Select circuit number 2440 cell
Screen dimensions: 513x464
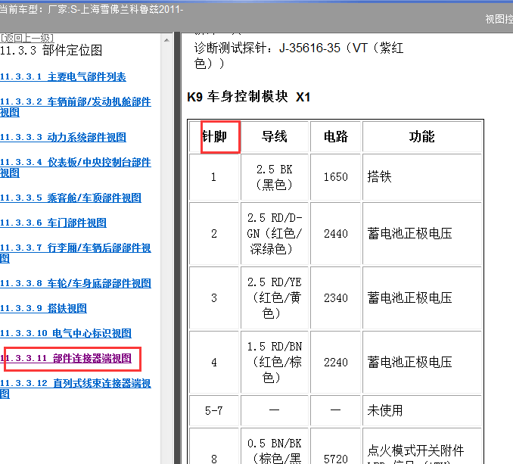pos(335,234)
